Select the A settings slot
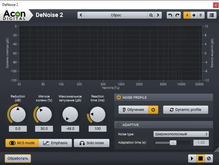Image resolution: width=219 pixels, height=165 pixels. pos(187,15)
